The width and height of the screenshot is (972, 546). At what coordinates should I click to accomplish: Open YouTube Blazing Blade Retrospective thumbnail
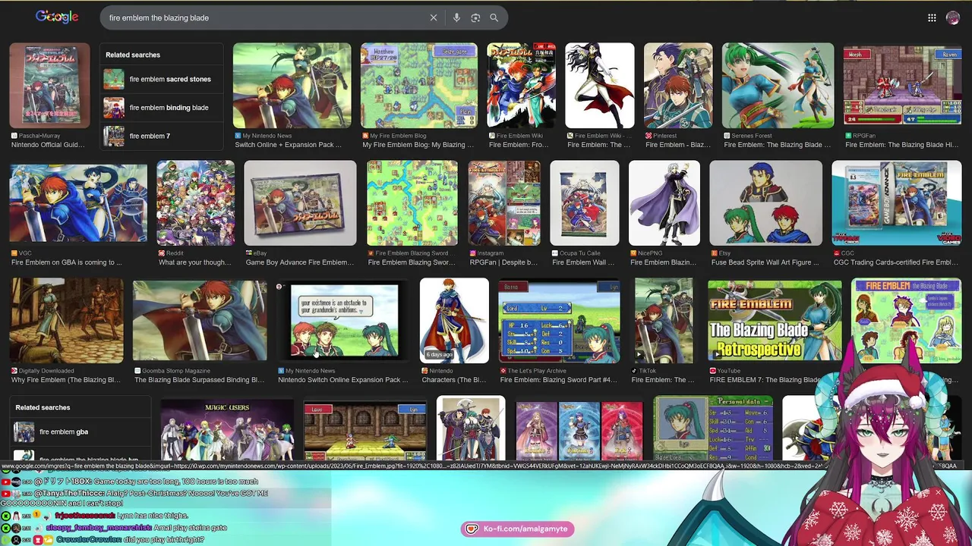tap(775, 320)
